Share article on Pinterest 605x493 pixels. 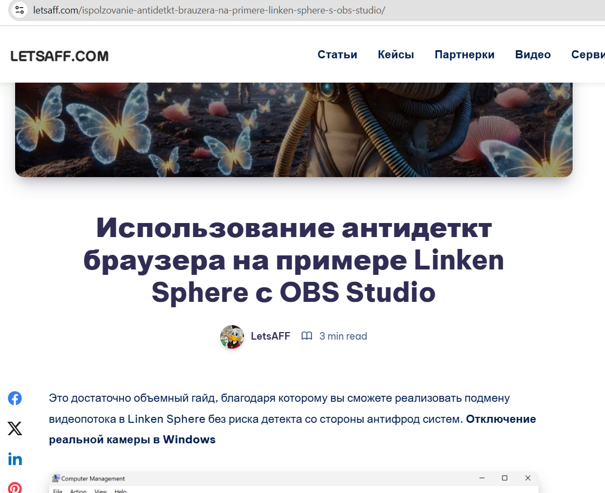coord(15,488)
